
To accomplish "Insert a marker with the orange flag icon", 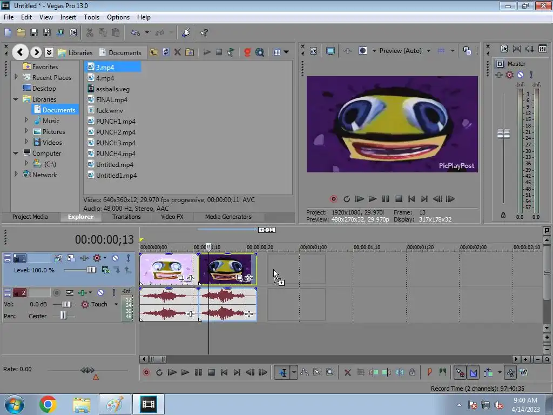I will pyautogui.click(x=429, y=372).
